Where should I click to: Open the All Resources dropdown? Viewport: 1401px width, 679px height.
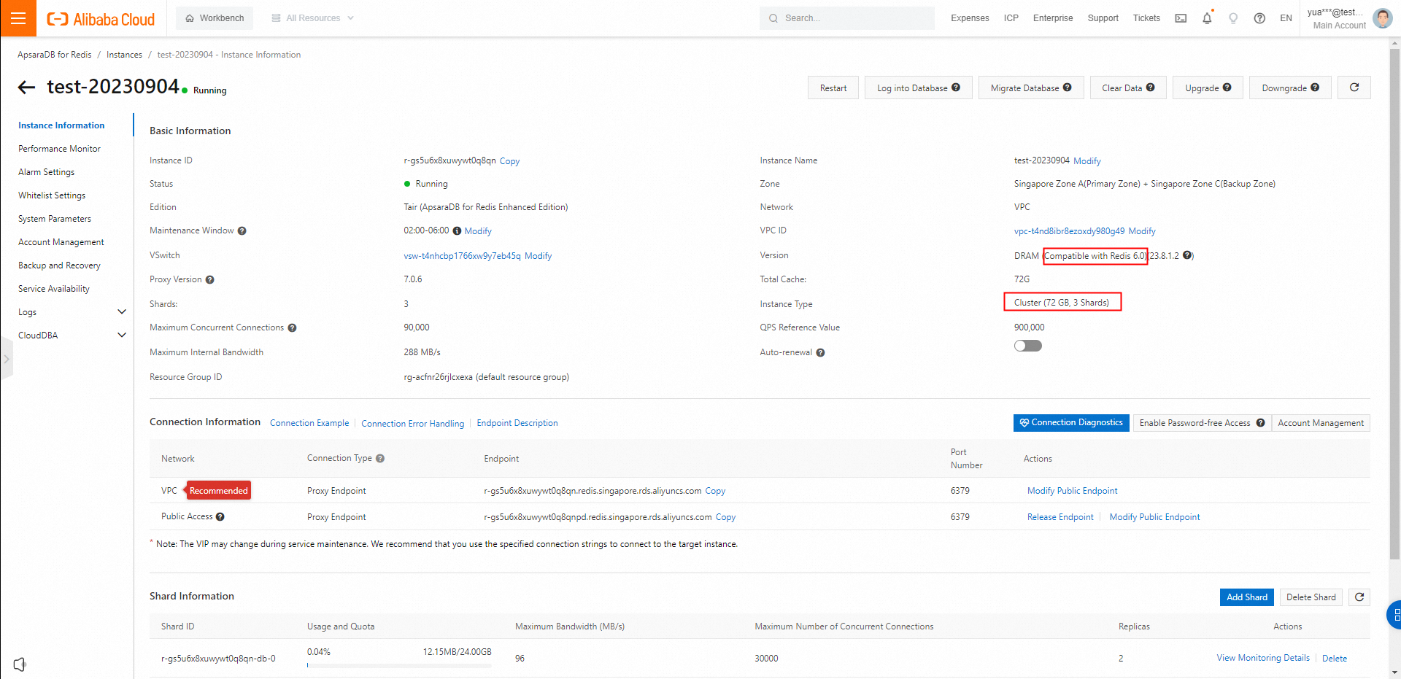312,18
